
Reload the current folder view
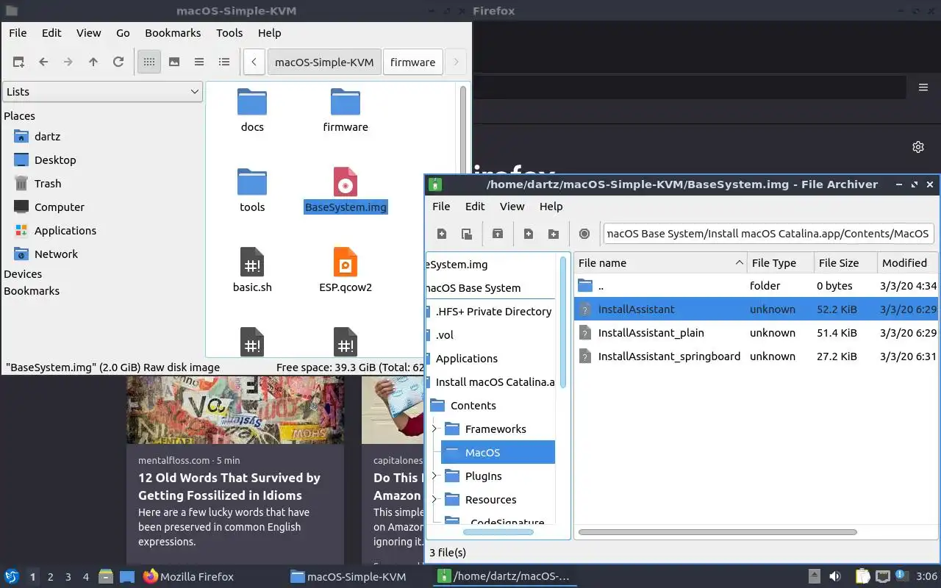coord(118,62)
